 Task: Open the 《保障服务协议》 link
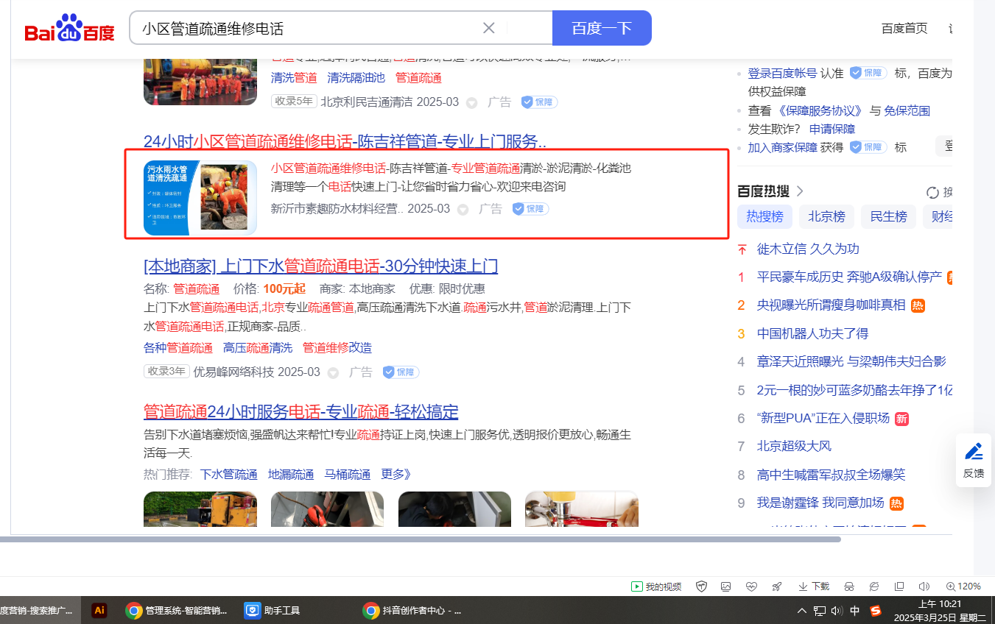[820, 110]
